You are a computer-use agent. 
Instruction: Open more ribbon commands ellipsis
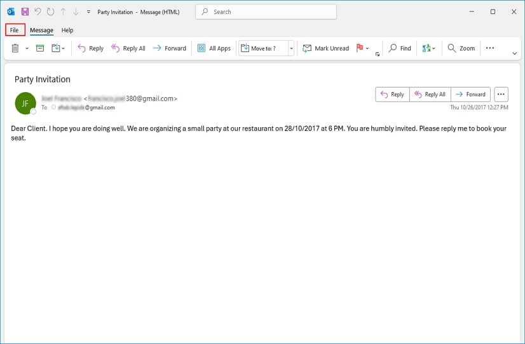click(490, 48)
